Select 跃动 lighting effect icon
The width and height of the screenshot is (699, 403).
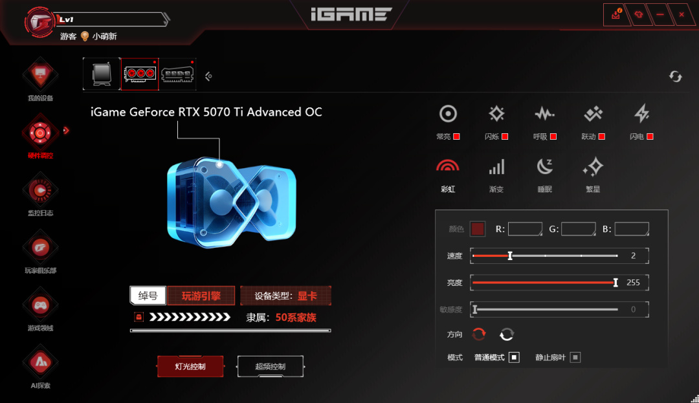[x=593, y=114]
